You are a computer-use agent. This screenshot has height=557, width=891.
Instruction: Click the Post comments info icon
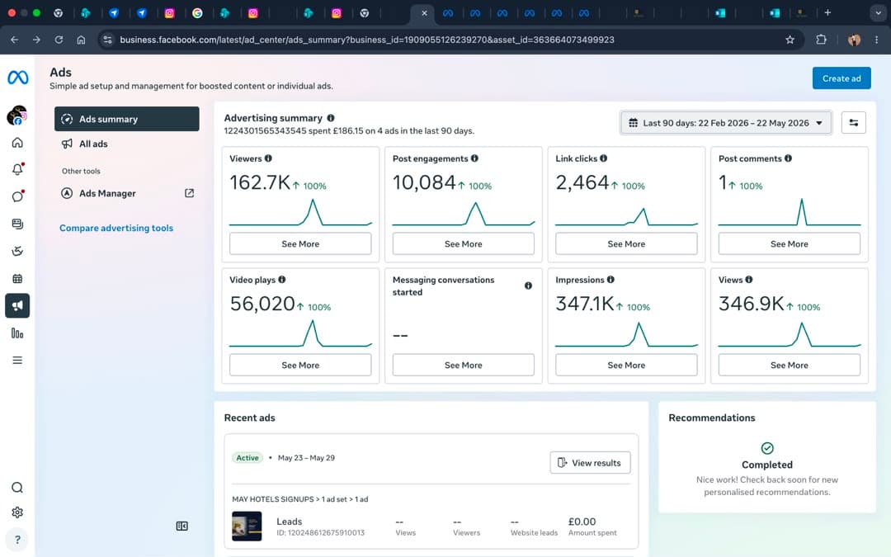[x=788, y=158]
